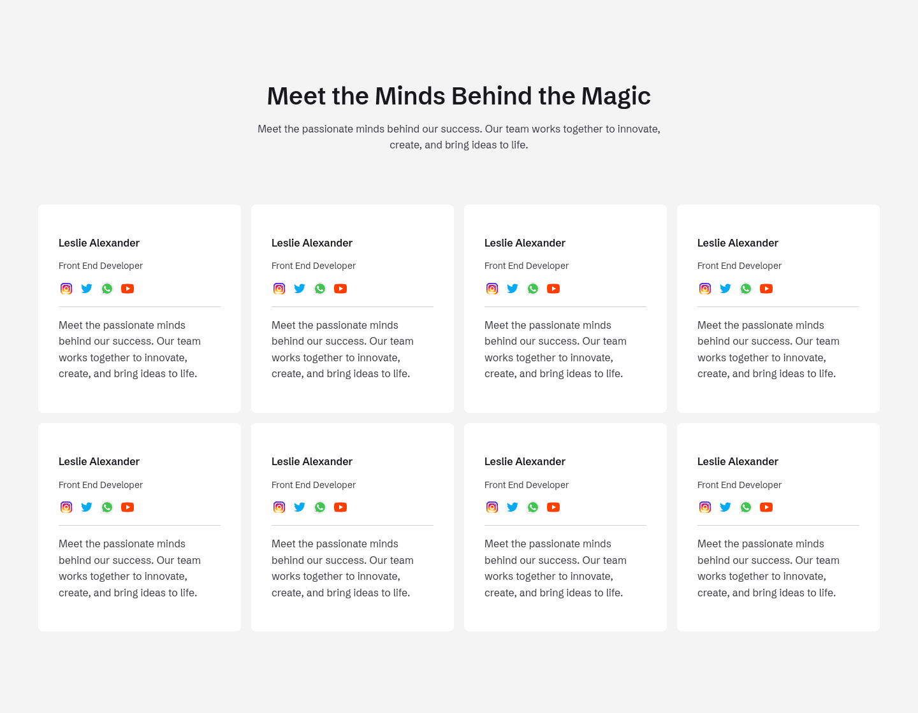This screenshot has width=918, height=713.
Task: Open Instagram icon in first top-row card
Action: coord(66,289)
